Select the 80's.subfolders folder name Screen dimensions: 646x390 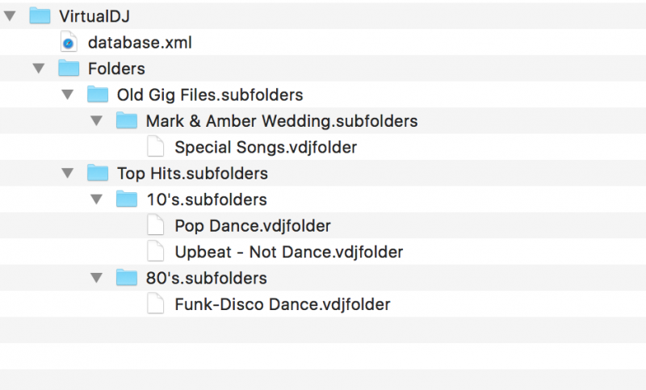tap(207, 279)
